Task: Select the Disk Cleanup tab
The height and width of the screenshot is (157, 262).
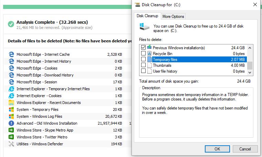Action: pyautogui.click(x=147, y=16)
